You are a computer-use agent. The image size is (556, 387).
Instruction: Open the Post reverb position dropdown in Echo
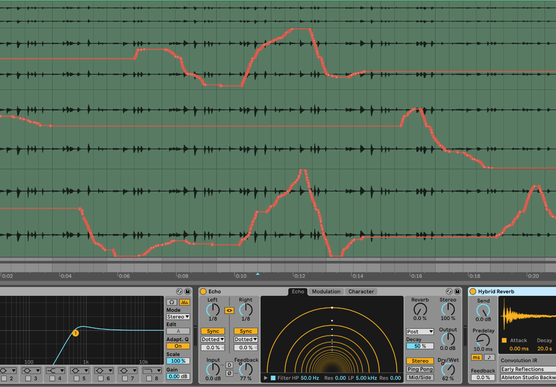tap(421, 332)
